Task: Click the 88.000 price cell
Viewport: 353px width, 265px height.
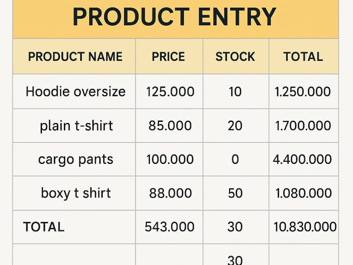Action: coord(169,193)
